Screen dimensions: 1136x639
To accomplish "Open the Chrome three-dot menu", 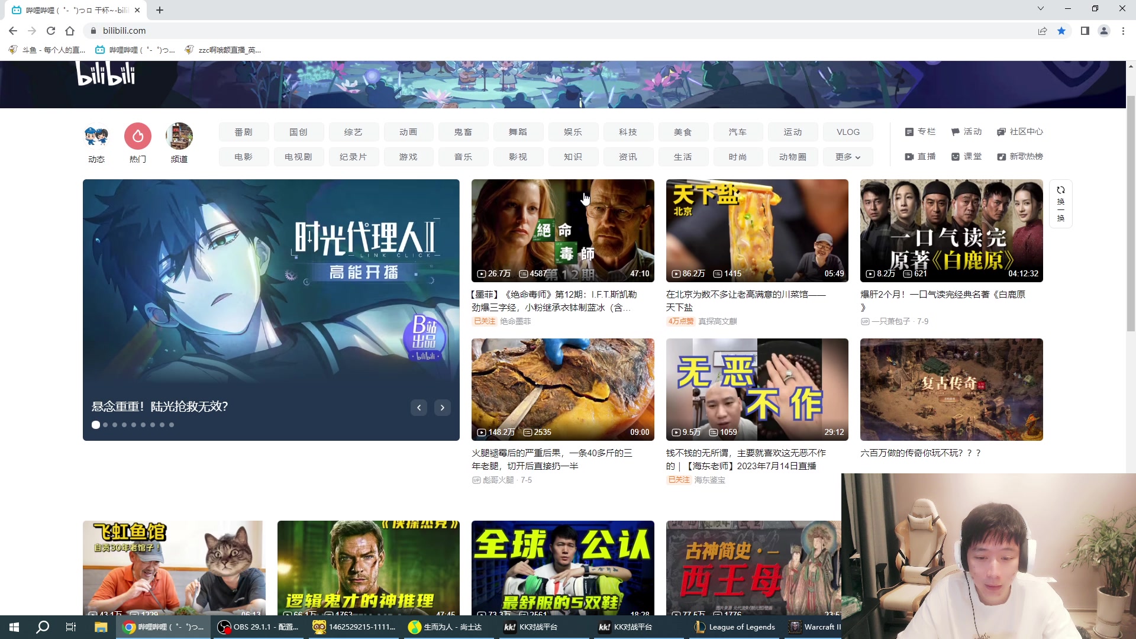I will pyautogui.click(x=1123, y=31).
